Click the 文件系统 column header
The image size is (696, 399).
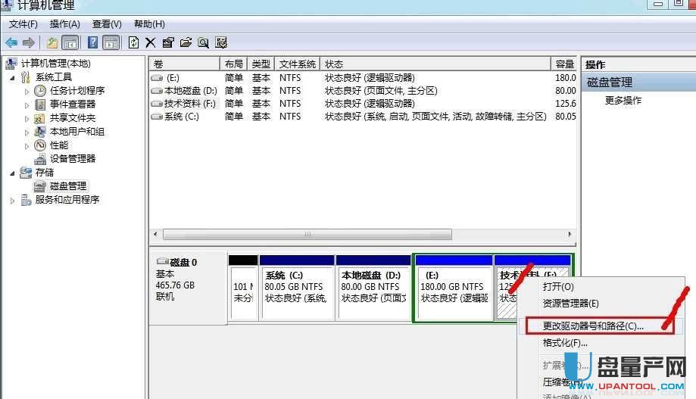click(297, 64)
